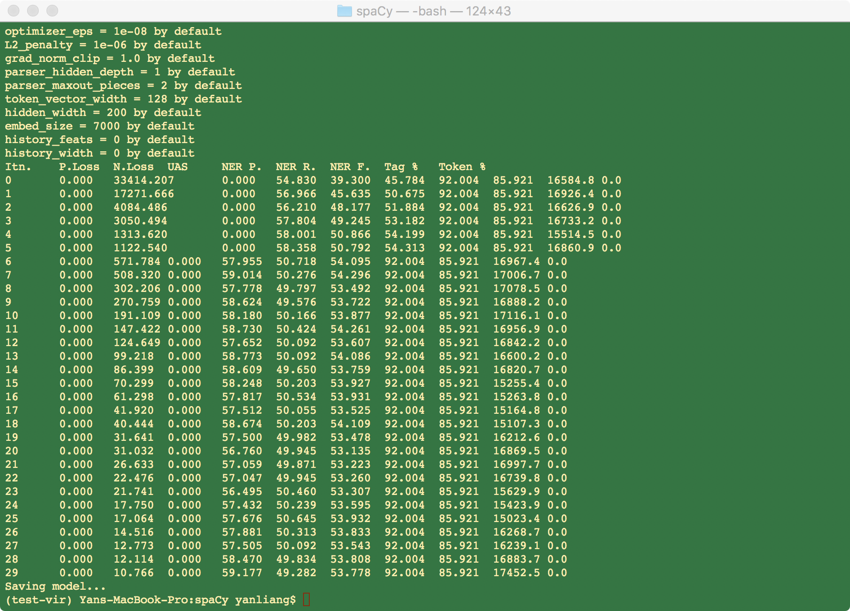850x611 pixels.
Task: Click the title text 'spaCy — -bash — 124×43'
Action: (x=434, y=11)
